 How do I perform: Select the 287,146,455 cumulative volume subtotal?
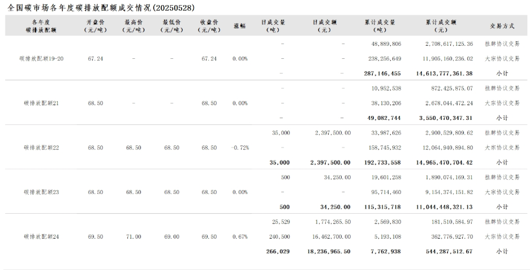tap(382, 74)
